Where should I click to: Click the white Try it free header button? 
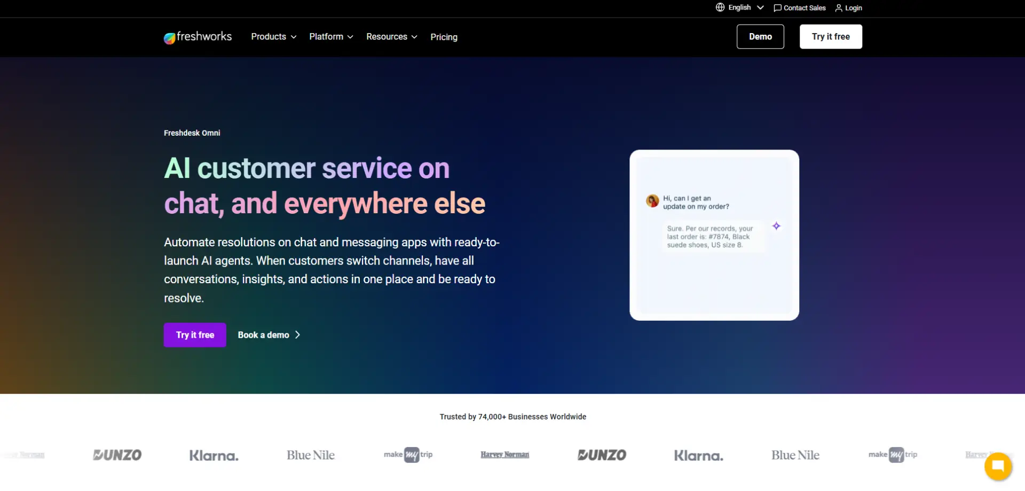831,37
